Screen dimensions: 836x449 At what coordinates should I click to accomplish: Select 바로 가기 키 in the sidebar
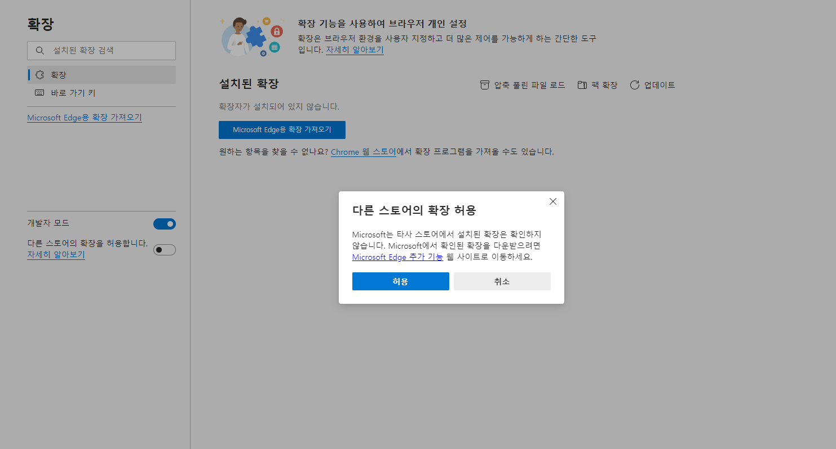tap(101, 93)
